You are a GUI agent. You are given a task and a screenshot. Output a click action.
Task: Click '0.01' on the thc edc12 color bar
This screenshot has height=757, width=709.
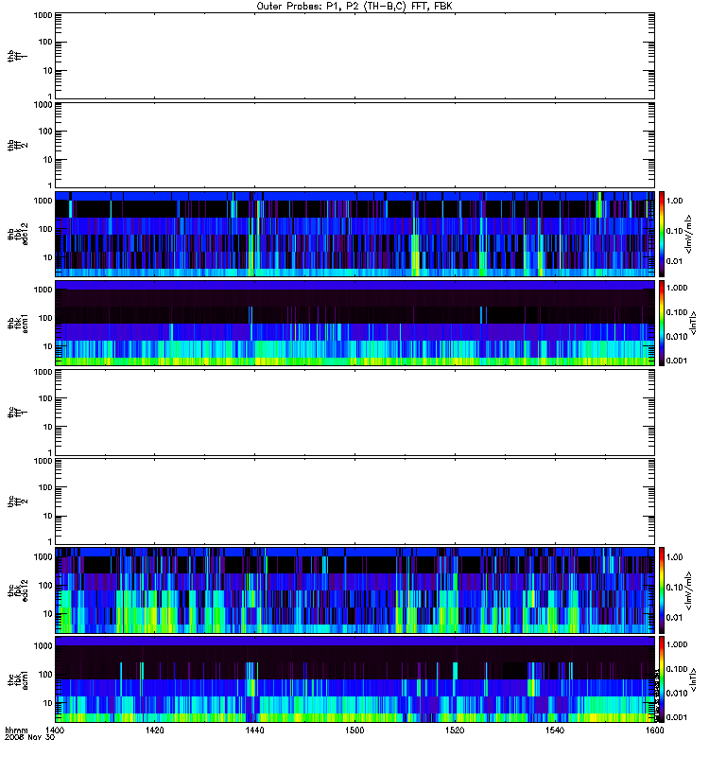point(675,618)
